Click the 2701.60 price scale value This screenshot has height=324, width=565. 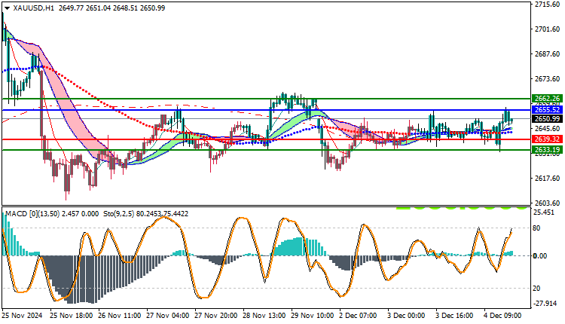click(548, 29)
